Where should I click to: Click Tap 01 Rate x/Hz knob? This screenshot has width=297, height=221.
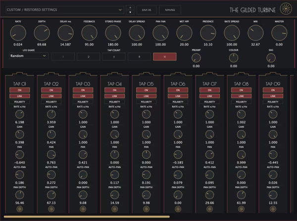tap(20, 114)
